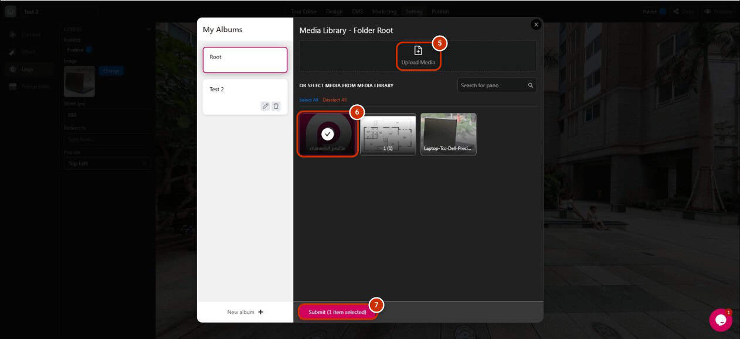Toggle the Enabled checkbox for logo
This screenshot has height=339, width=740.
[x=89, y=50]
